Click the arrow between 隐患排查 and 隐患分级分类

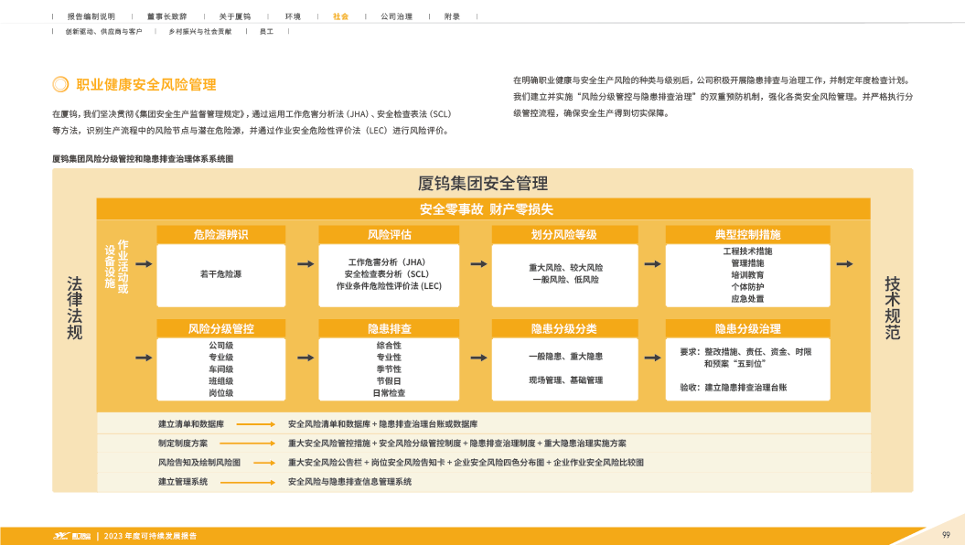click(x=478, y=357)
